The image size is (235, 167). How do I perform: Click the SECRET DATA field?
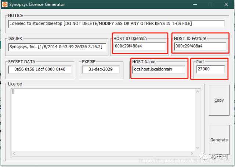click(40, 69)
